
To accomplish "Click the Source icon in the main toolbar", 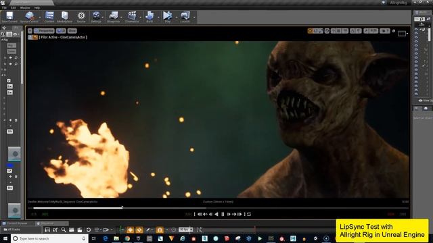I will coord(81,16).
